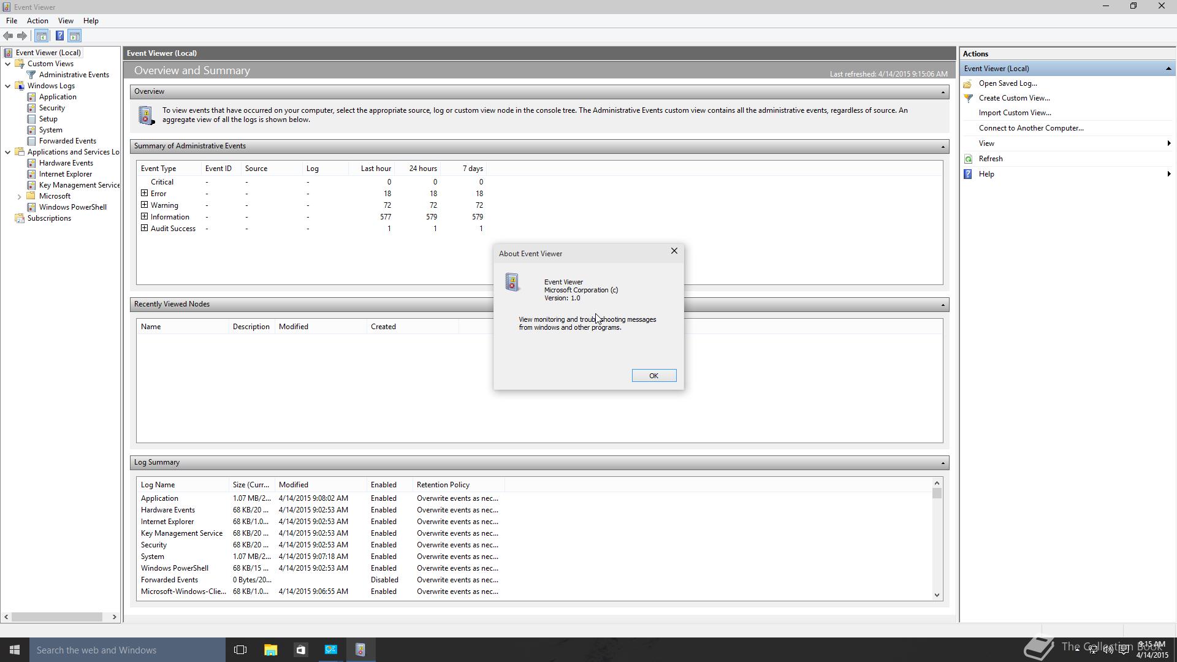
Task: Click Refresh in the Actions pane
Action: [991, 159]
